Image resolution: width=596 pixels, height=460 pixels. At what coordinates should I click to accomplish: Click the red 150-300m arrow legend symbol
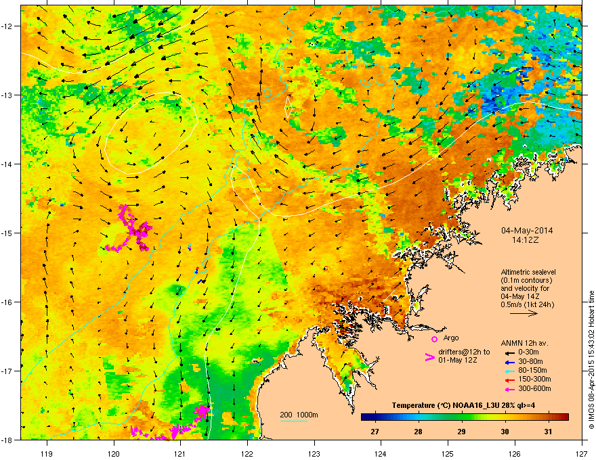[510, 379]
